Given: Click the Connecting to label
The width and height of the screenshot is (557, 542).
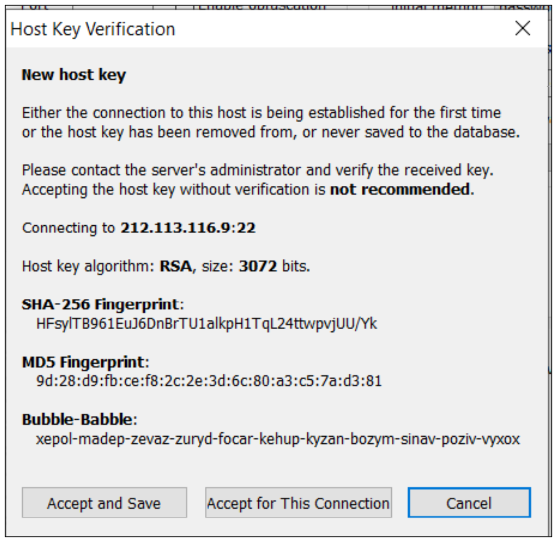Looking at the screenshot, I should pyautogui.click(x=68, y=228).
